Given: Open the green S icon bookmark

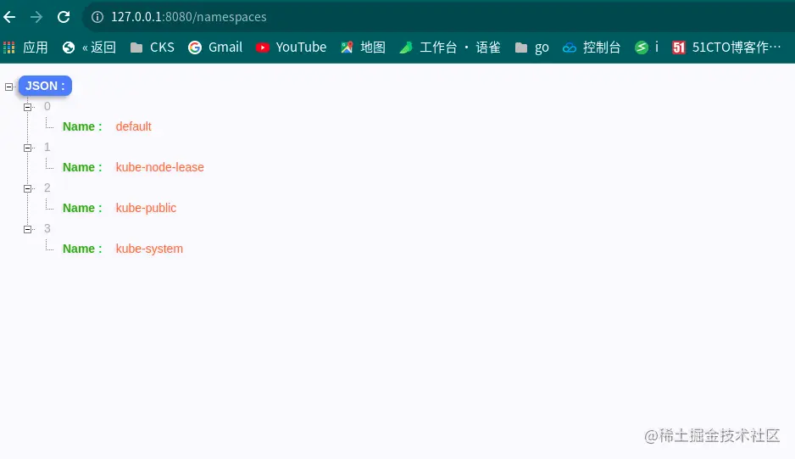Looking at the screenshot, I should [647, 48].
